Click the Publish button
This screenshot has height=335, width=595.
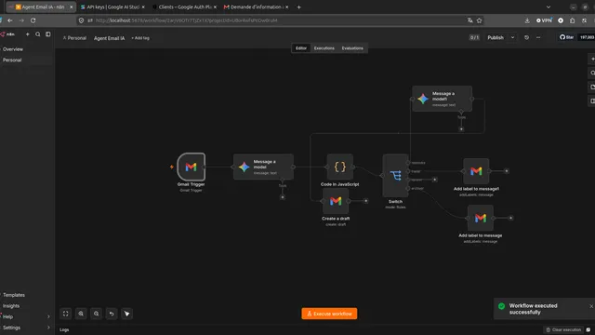pos(496,37)
